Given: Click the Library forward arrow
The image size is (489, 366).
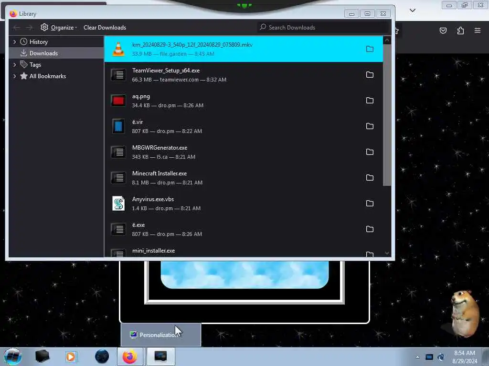Looking at the screenshot, I should [29, 28].
